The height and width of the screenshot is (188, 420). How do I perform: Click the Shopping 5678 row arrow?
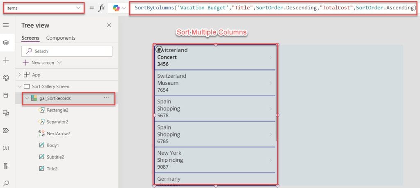271,109
